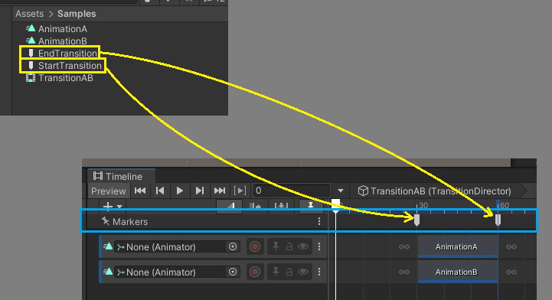Open the three-dot menu of AnimationA's track
This screenshot has width=552, height=300.
319,246
